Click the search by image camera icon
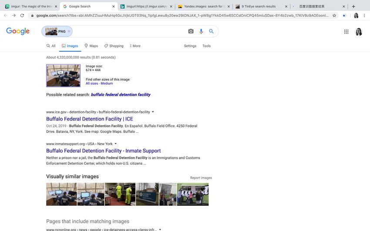 click(x=191, y=31)
